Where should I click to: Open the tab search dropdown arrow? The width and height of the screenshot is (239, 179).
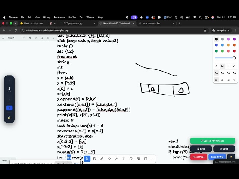tap(16, 23)
